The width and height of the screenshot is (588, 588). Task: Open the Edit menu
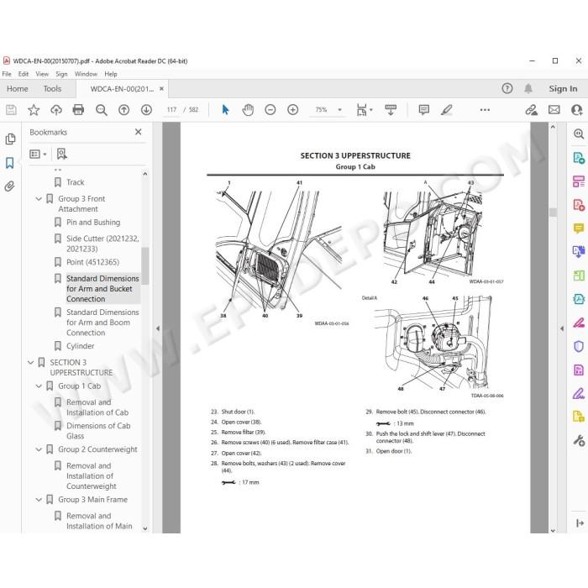tap(24, 74)
